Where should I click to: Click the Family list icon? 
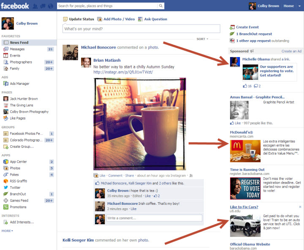[6, 68]
